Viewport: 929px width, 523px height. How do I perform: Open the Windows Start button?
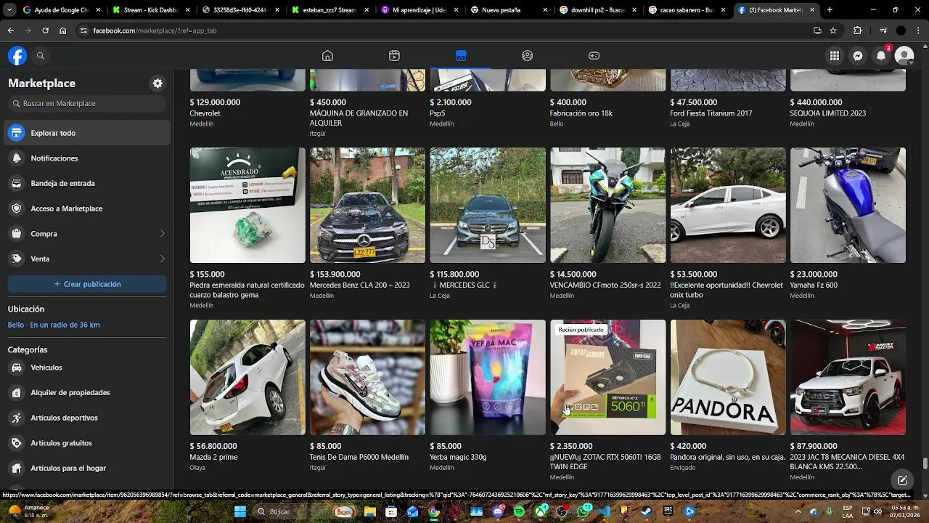240,511
